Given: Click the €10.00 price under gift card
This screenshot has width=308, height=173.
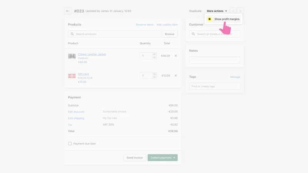Looking at the screenshot, I should (x=82, y=82).
